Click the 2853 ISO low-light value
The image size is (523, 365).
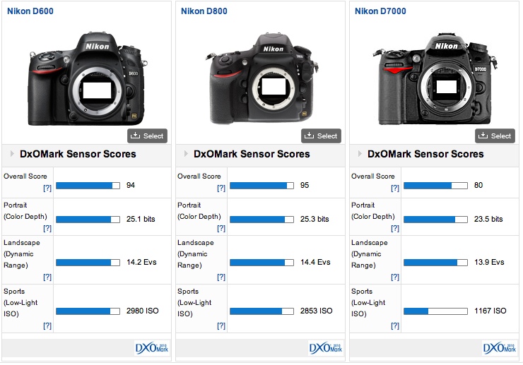[x=316, y=311]
